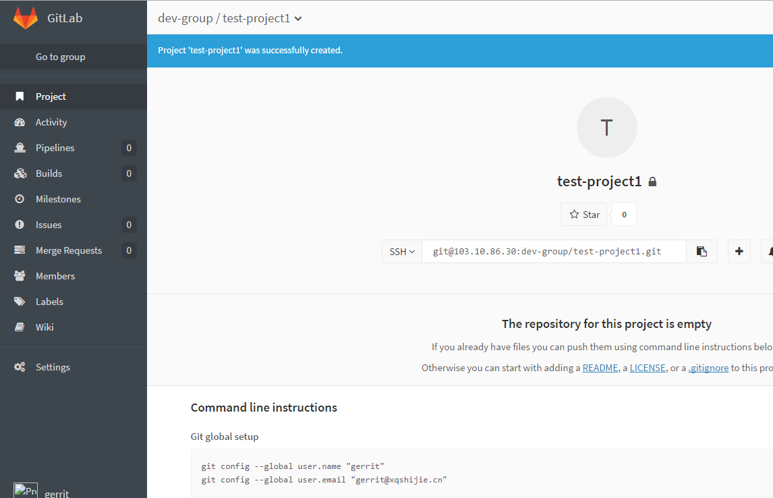Switch to the Merge Requests section
773x498 pixels.
pos(20,250)
